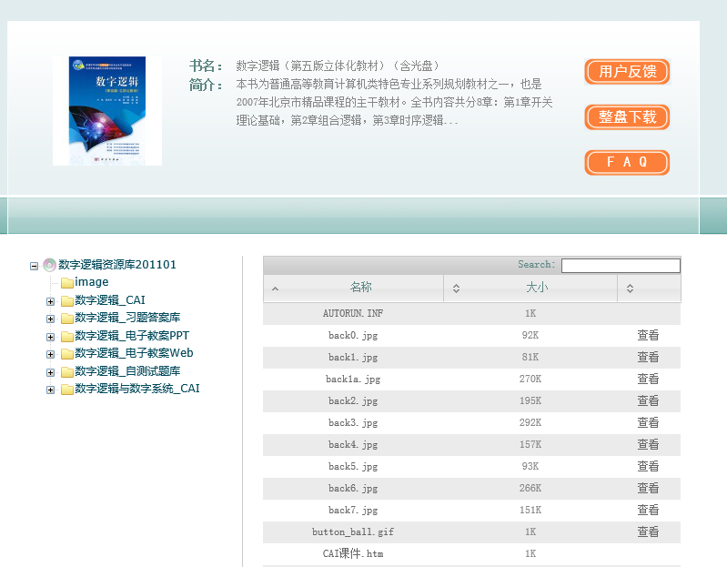Click the 数字逻辑_自测试题库 folder icon
Image resolution: width=727 pixels, height=567 pixels.
(x=67, y=371)
